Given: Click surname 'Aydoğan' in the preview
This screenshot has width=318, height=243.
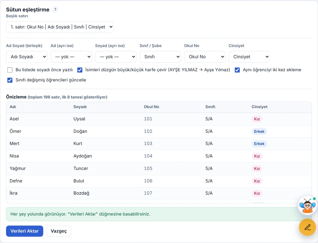Looking at the screenshot, I should click(83, 156).
